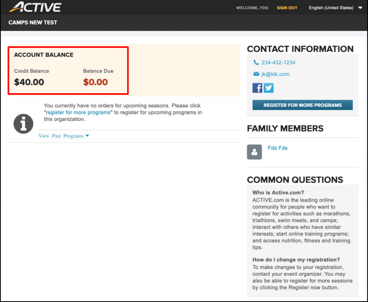Click the SIGN OUT link
This screenshot has width=368, height=302.
[287, 7]
